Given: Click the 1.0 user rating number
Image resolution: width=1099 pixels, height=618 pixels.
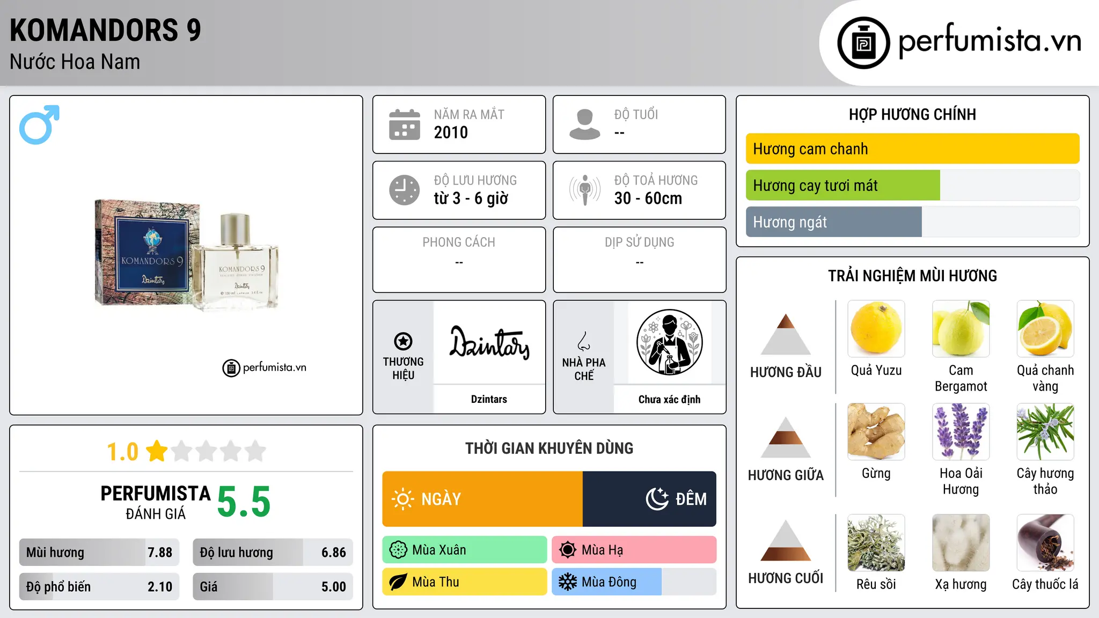Looking at the screenshot, I should 123,452.
